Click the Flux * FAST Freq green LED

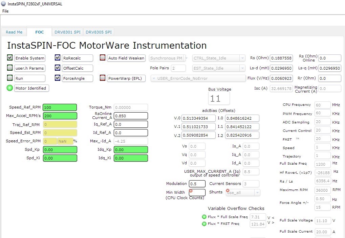(x=204, y=224)
